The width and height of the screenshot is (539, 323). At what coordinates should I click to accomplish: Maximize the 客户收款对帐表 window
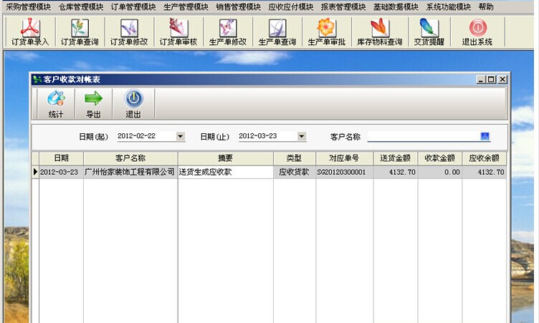click(491, 79)
